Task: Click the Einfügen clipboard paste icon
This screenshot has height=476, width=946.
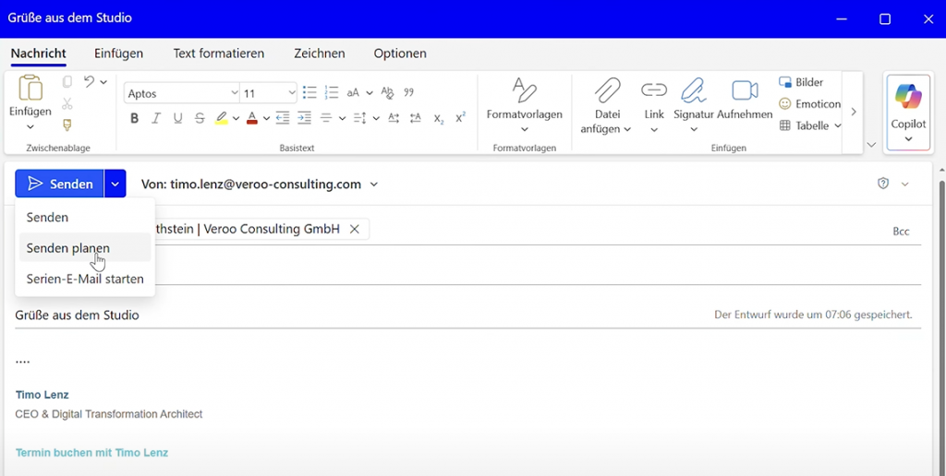Action: point(30,88)
